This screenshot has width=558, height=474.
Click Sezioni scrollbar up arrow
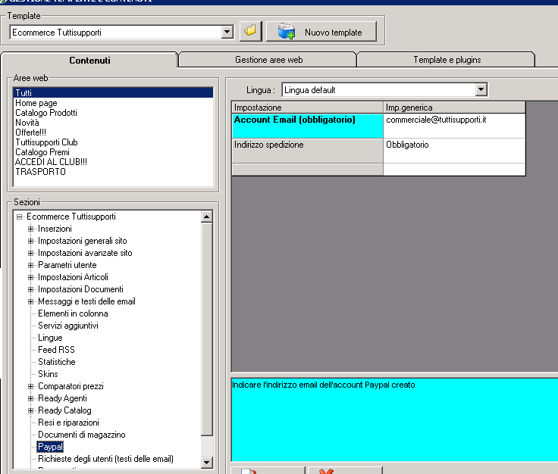click(x=207, y=217)
